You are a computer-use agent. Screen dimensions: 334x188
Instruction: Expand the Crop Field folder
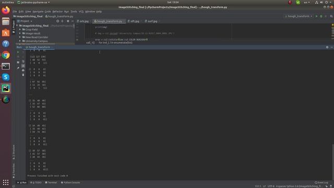click(x=20, y=29)
